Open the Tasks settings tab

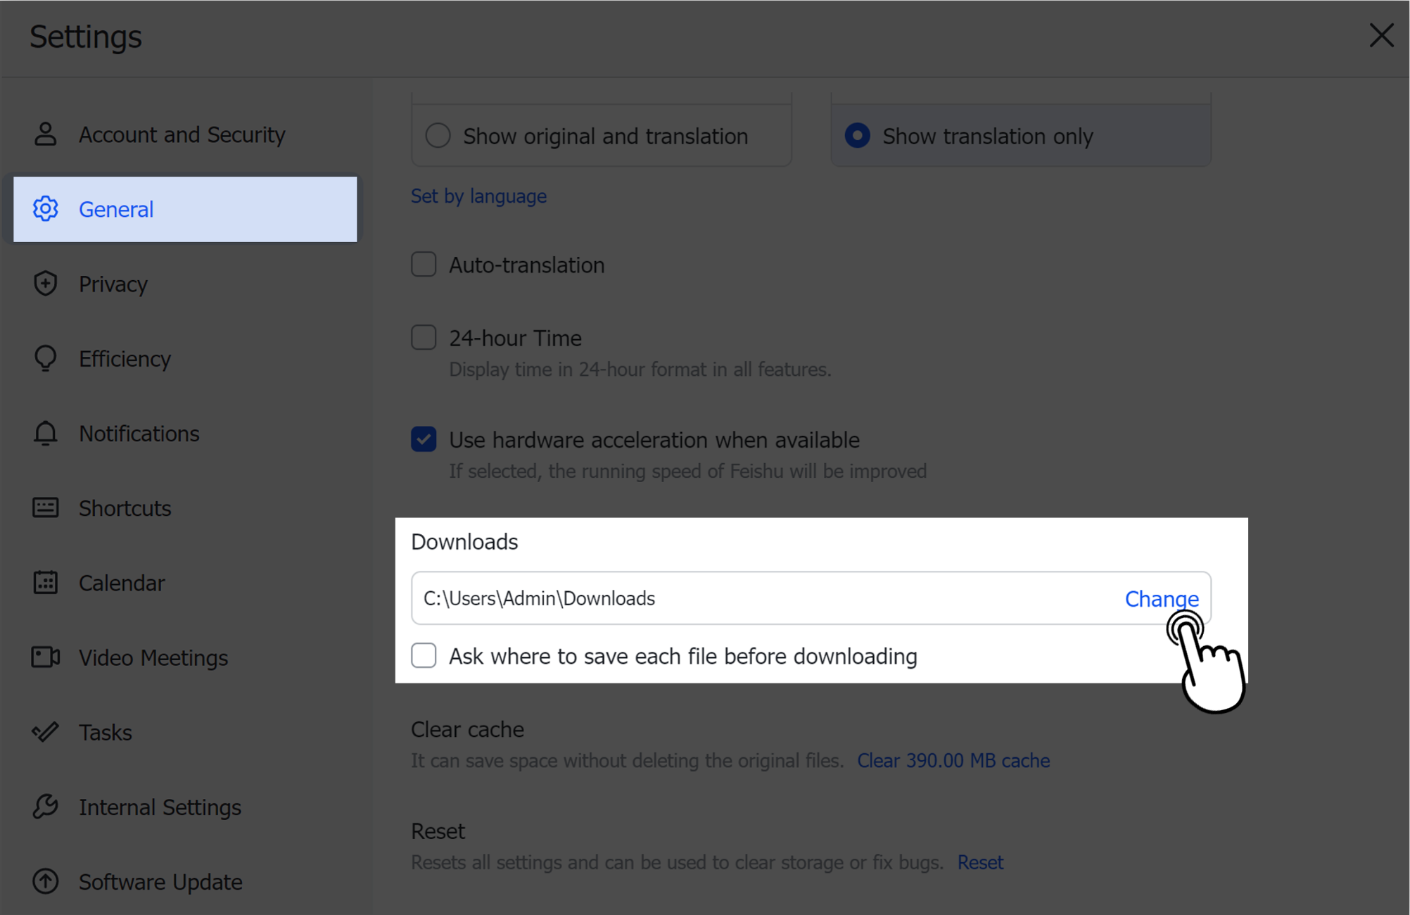(x=106, y=732)
